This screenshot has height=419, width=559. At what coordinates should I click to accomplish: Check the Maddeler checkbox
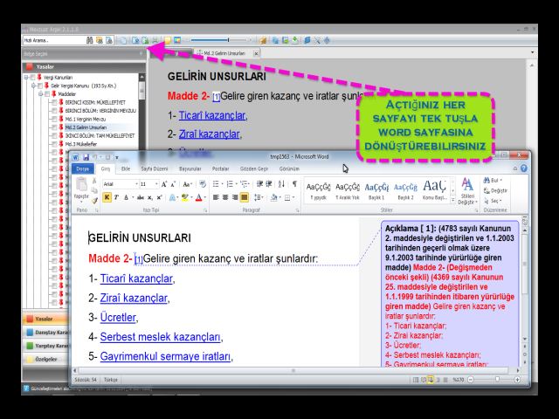[47, 94]
